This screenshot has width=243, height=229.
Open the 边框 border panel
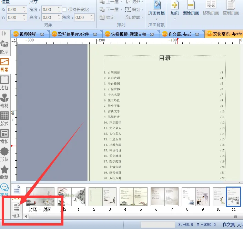(4, 83)
